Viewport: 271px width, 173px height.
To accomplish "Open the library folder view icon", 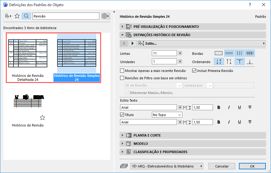I will pos(8,16).
